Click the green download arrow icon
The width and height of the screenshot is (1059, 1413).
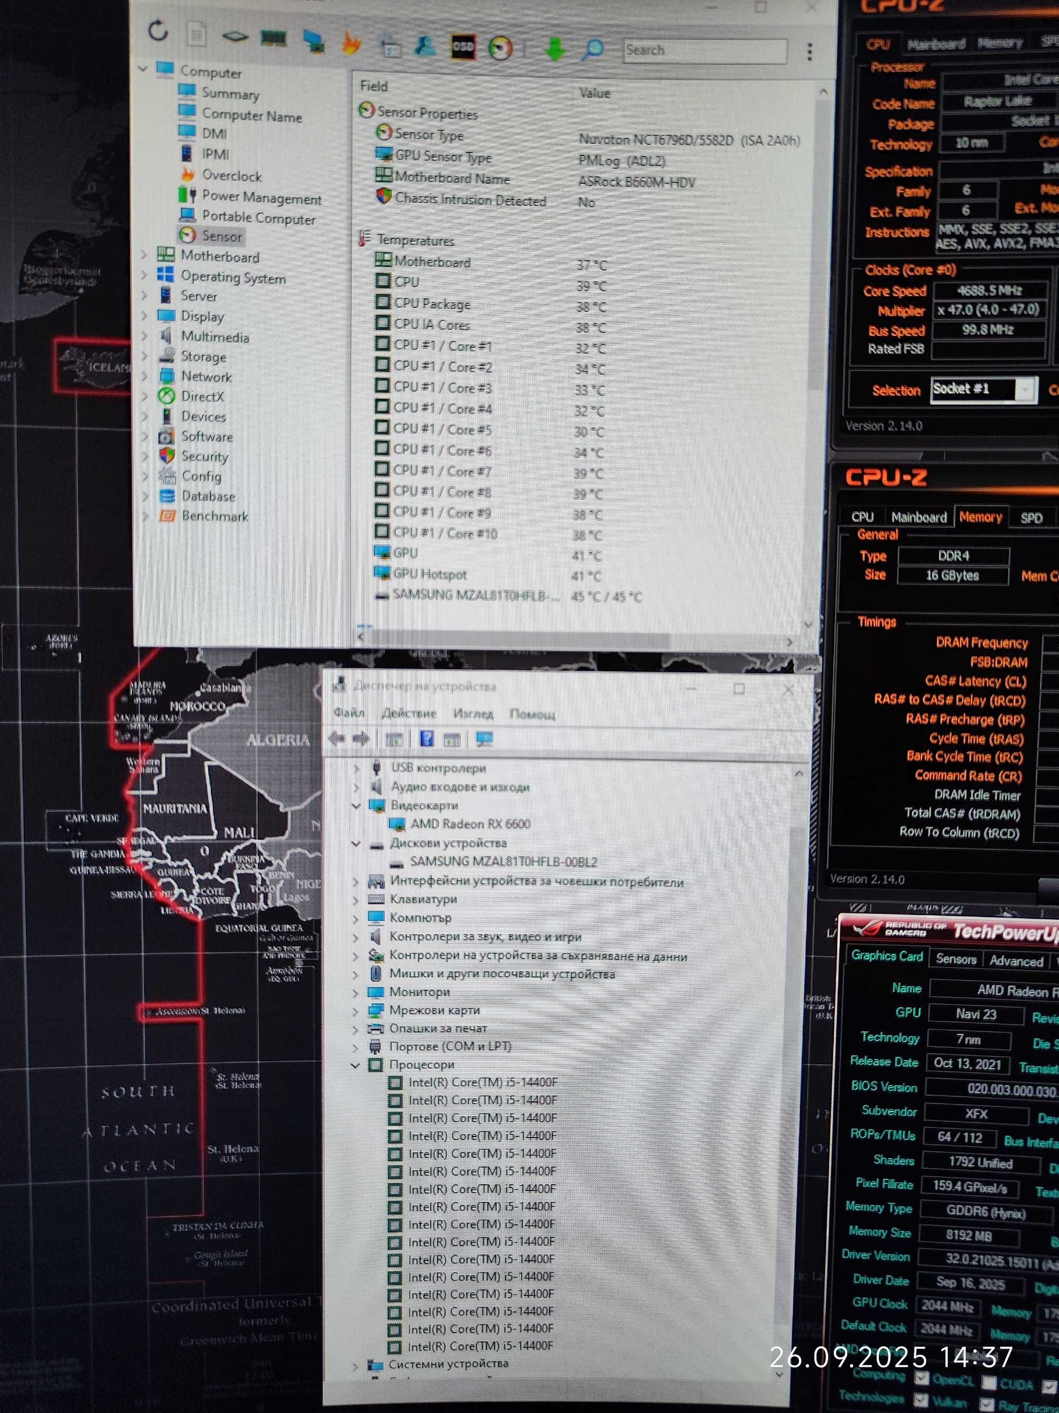(555, 49)
